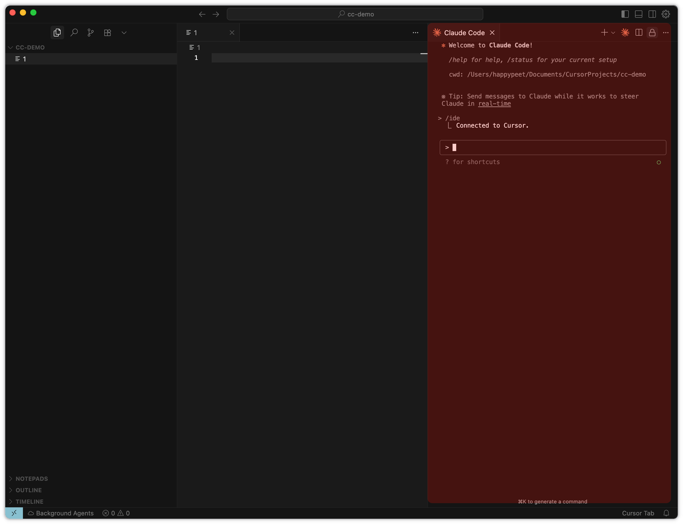
Task: Open the Extensions view icon
Action: point(107,33)
